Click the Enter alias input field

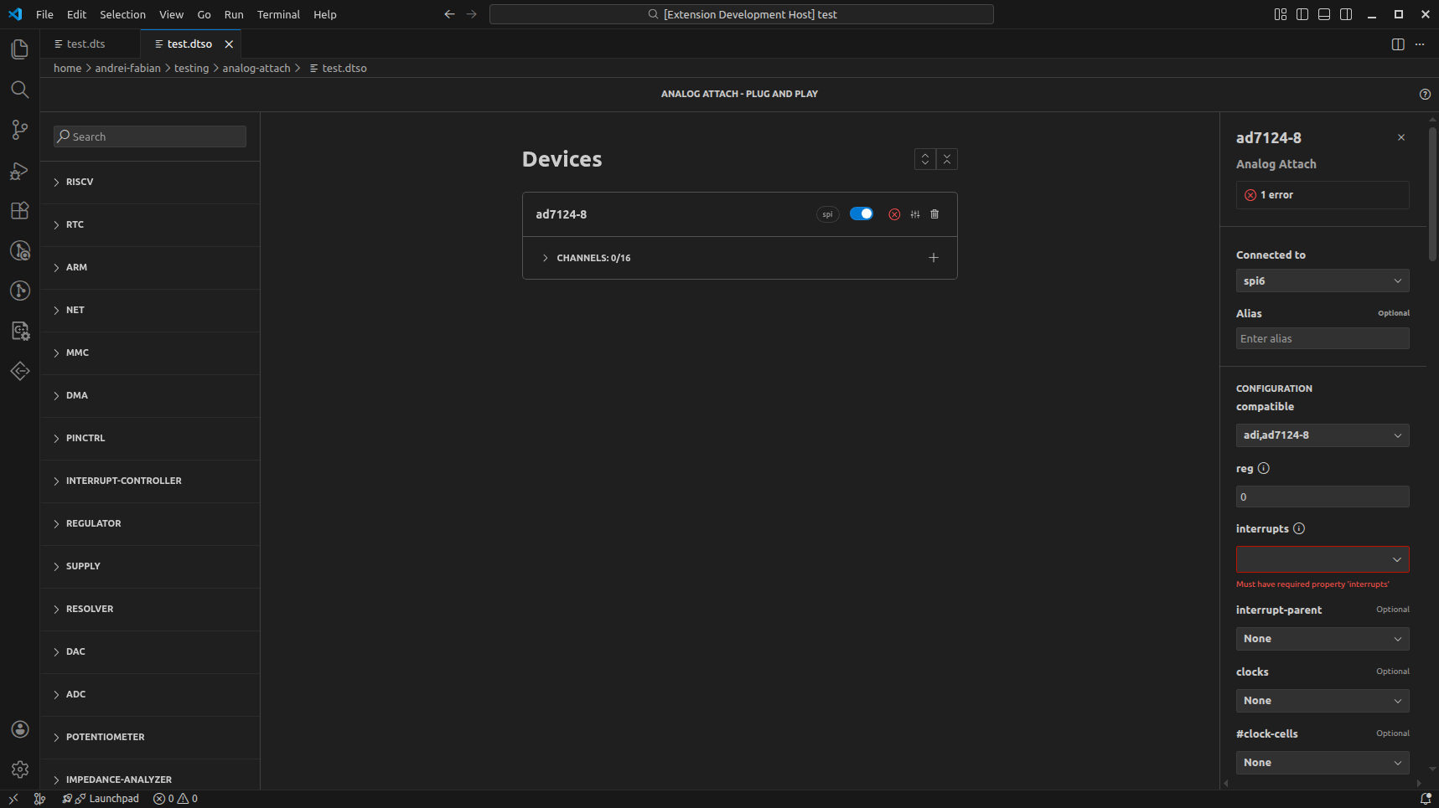[1322, 338]
